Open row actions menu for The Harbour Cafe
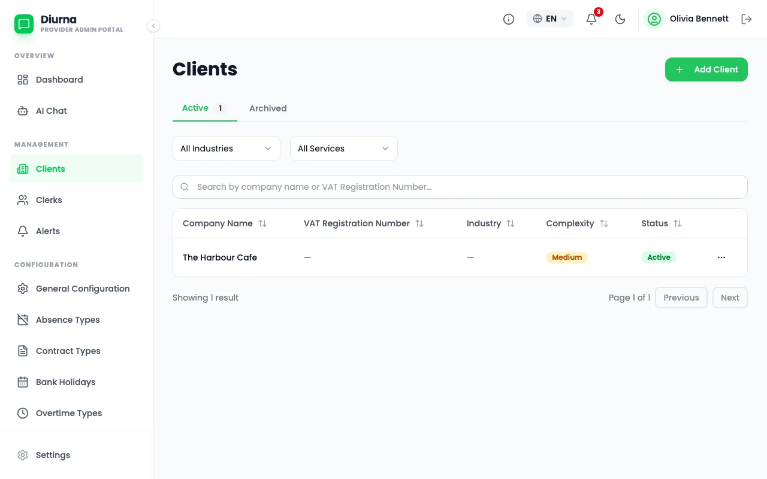Viewport: 767px width, 479px height. (x=721, y=257)
